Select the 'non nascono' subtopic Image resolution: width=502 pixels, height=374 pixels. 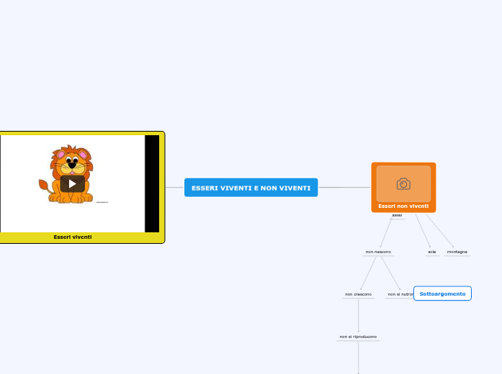pyautogui.click(x=378, y=252)
